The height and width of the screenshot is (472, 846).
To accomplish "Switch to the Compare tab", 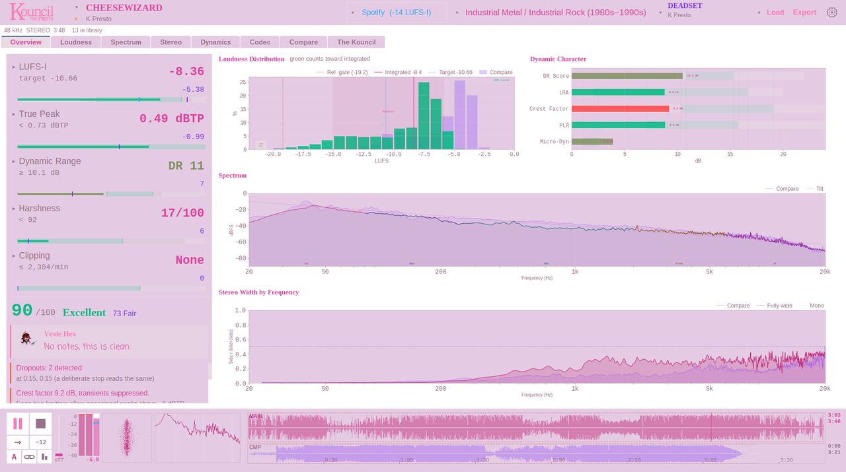I will 303,42.
